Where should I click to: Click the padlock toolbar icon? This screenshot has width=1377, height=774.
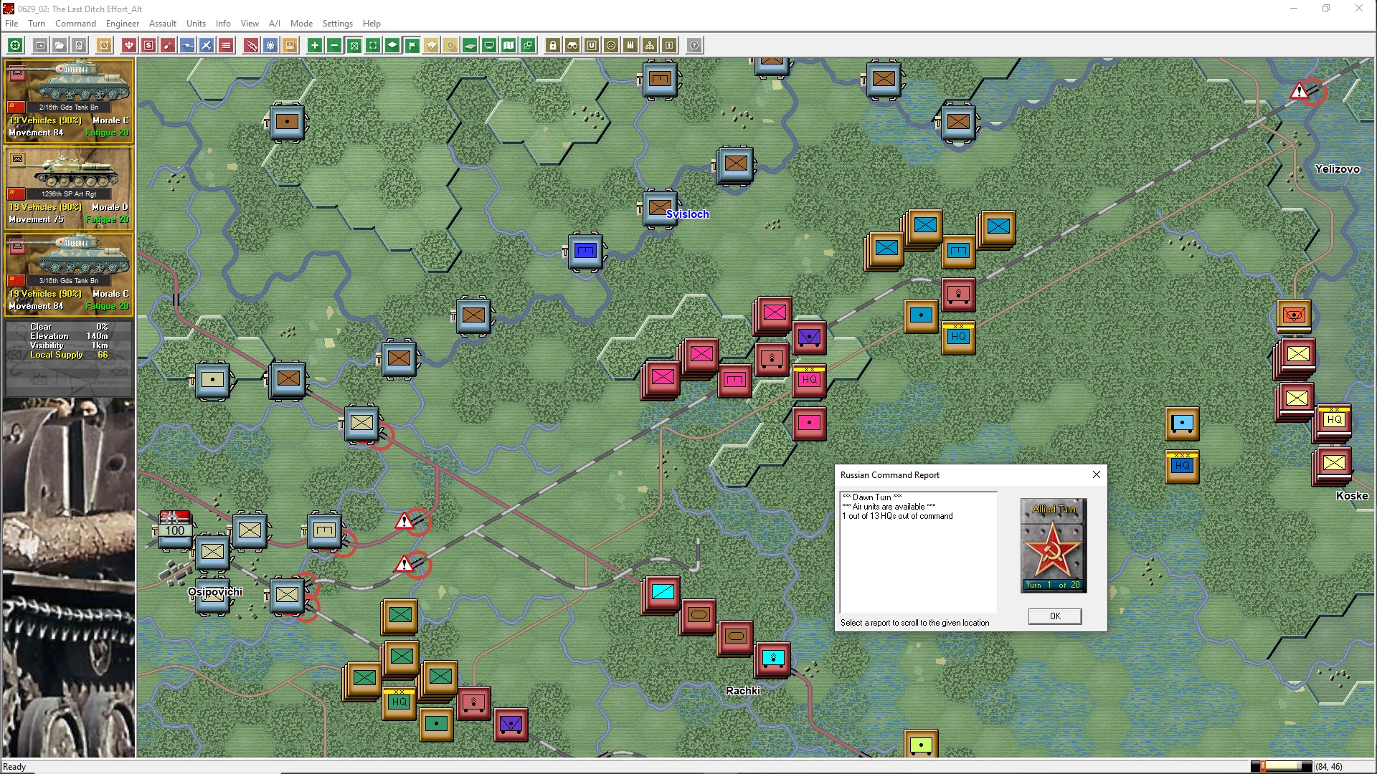pyautogui.click(x=553, y=46)
